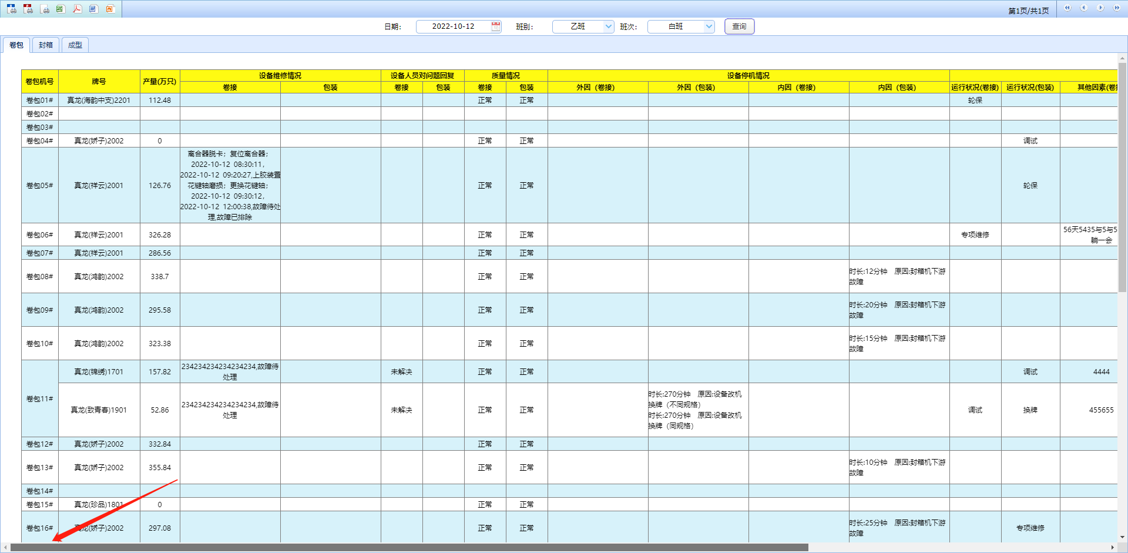The height and width of the screenshot is (553, 1128).
Task: Click the 设备维修情况 header
Action: [x=280, y=76]
